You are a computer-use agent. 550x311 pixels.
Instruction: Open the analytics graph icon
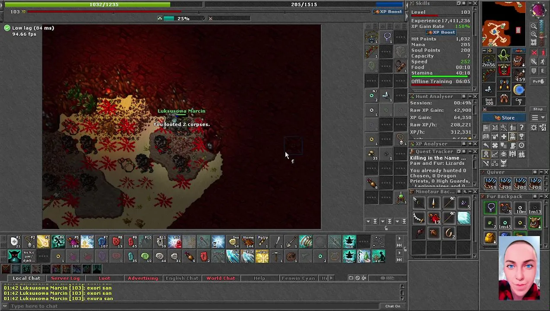495,154
